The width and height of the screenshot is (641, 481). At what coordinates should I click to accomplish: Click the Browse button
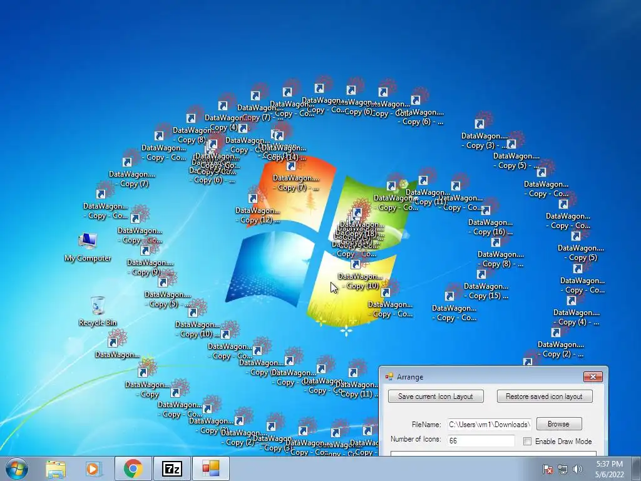(558, 424)
